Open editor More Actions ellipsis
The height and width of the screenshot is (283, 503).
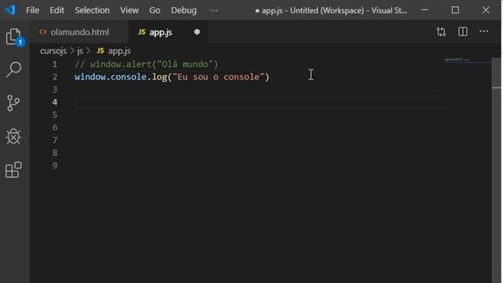click(x=484, y=31)
